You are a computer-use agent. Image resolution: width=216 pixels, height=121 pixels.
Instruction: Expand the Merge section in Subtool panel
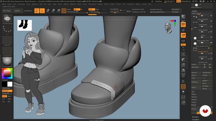194,94
